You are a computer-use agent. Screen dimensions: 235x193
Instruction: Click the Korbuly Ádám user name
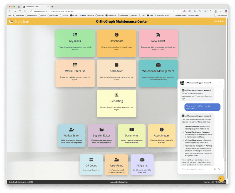[219, 21]
